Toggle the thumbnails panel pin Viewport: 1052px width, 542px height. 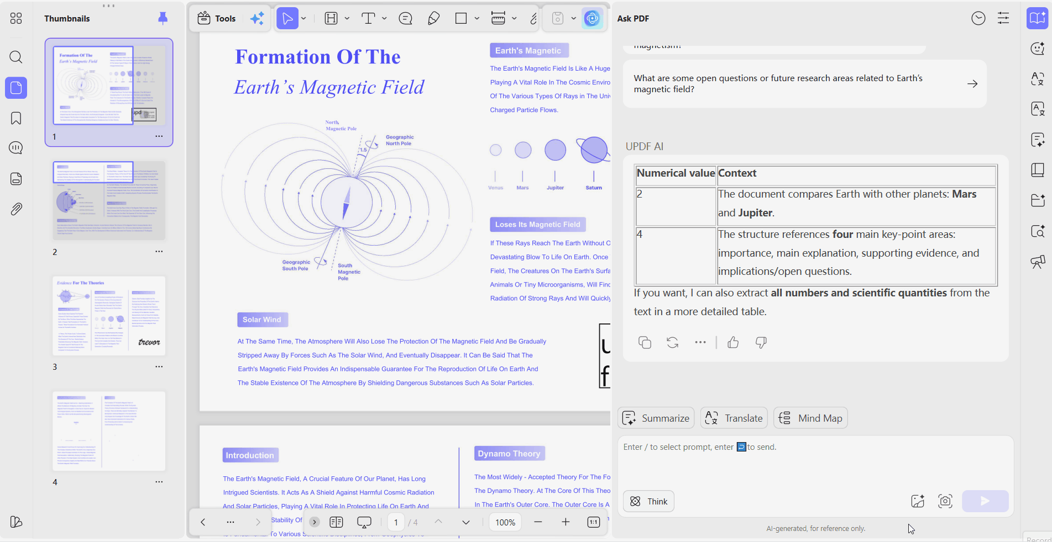[x=163, y=18]
